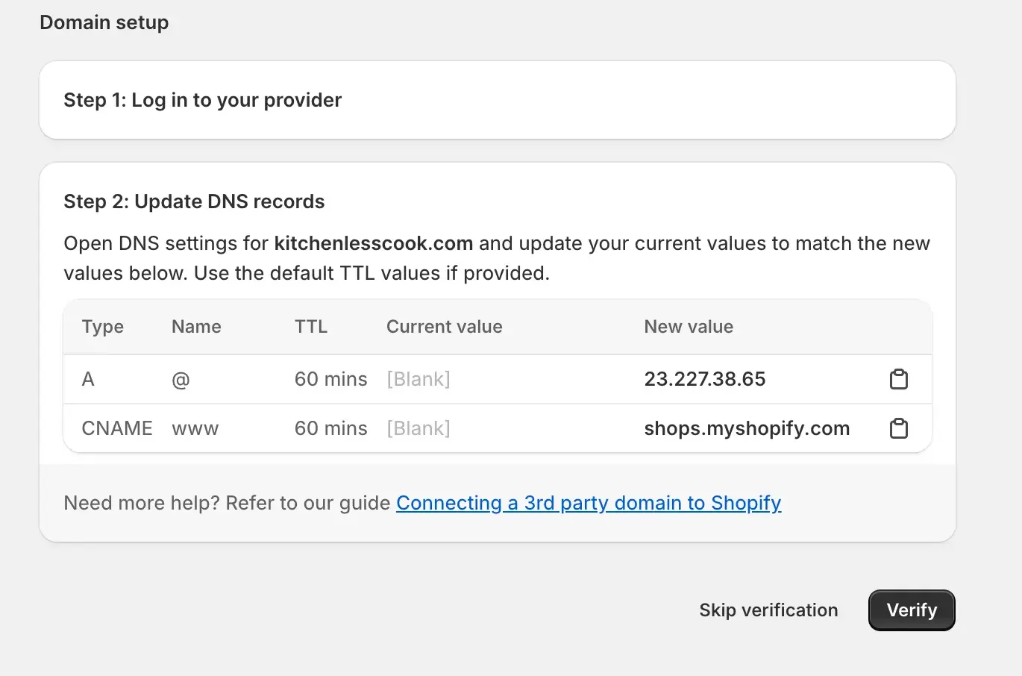Select the Name column header

pyautogui.click(x=196, y=327)
